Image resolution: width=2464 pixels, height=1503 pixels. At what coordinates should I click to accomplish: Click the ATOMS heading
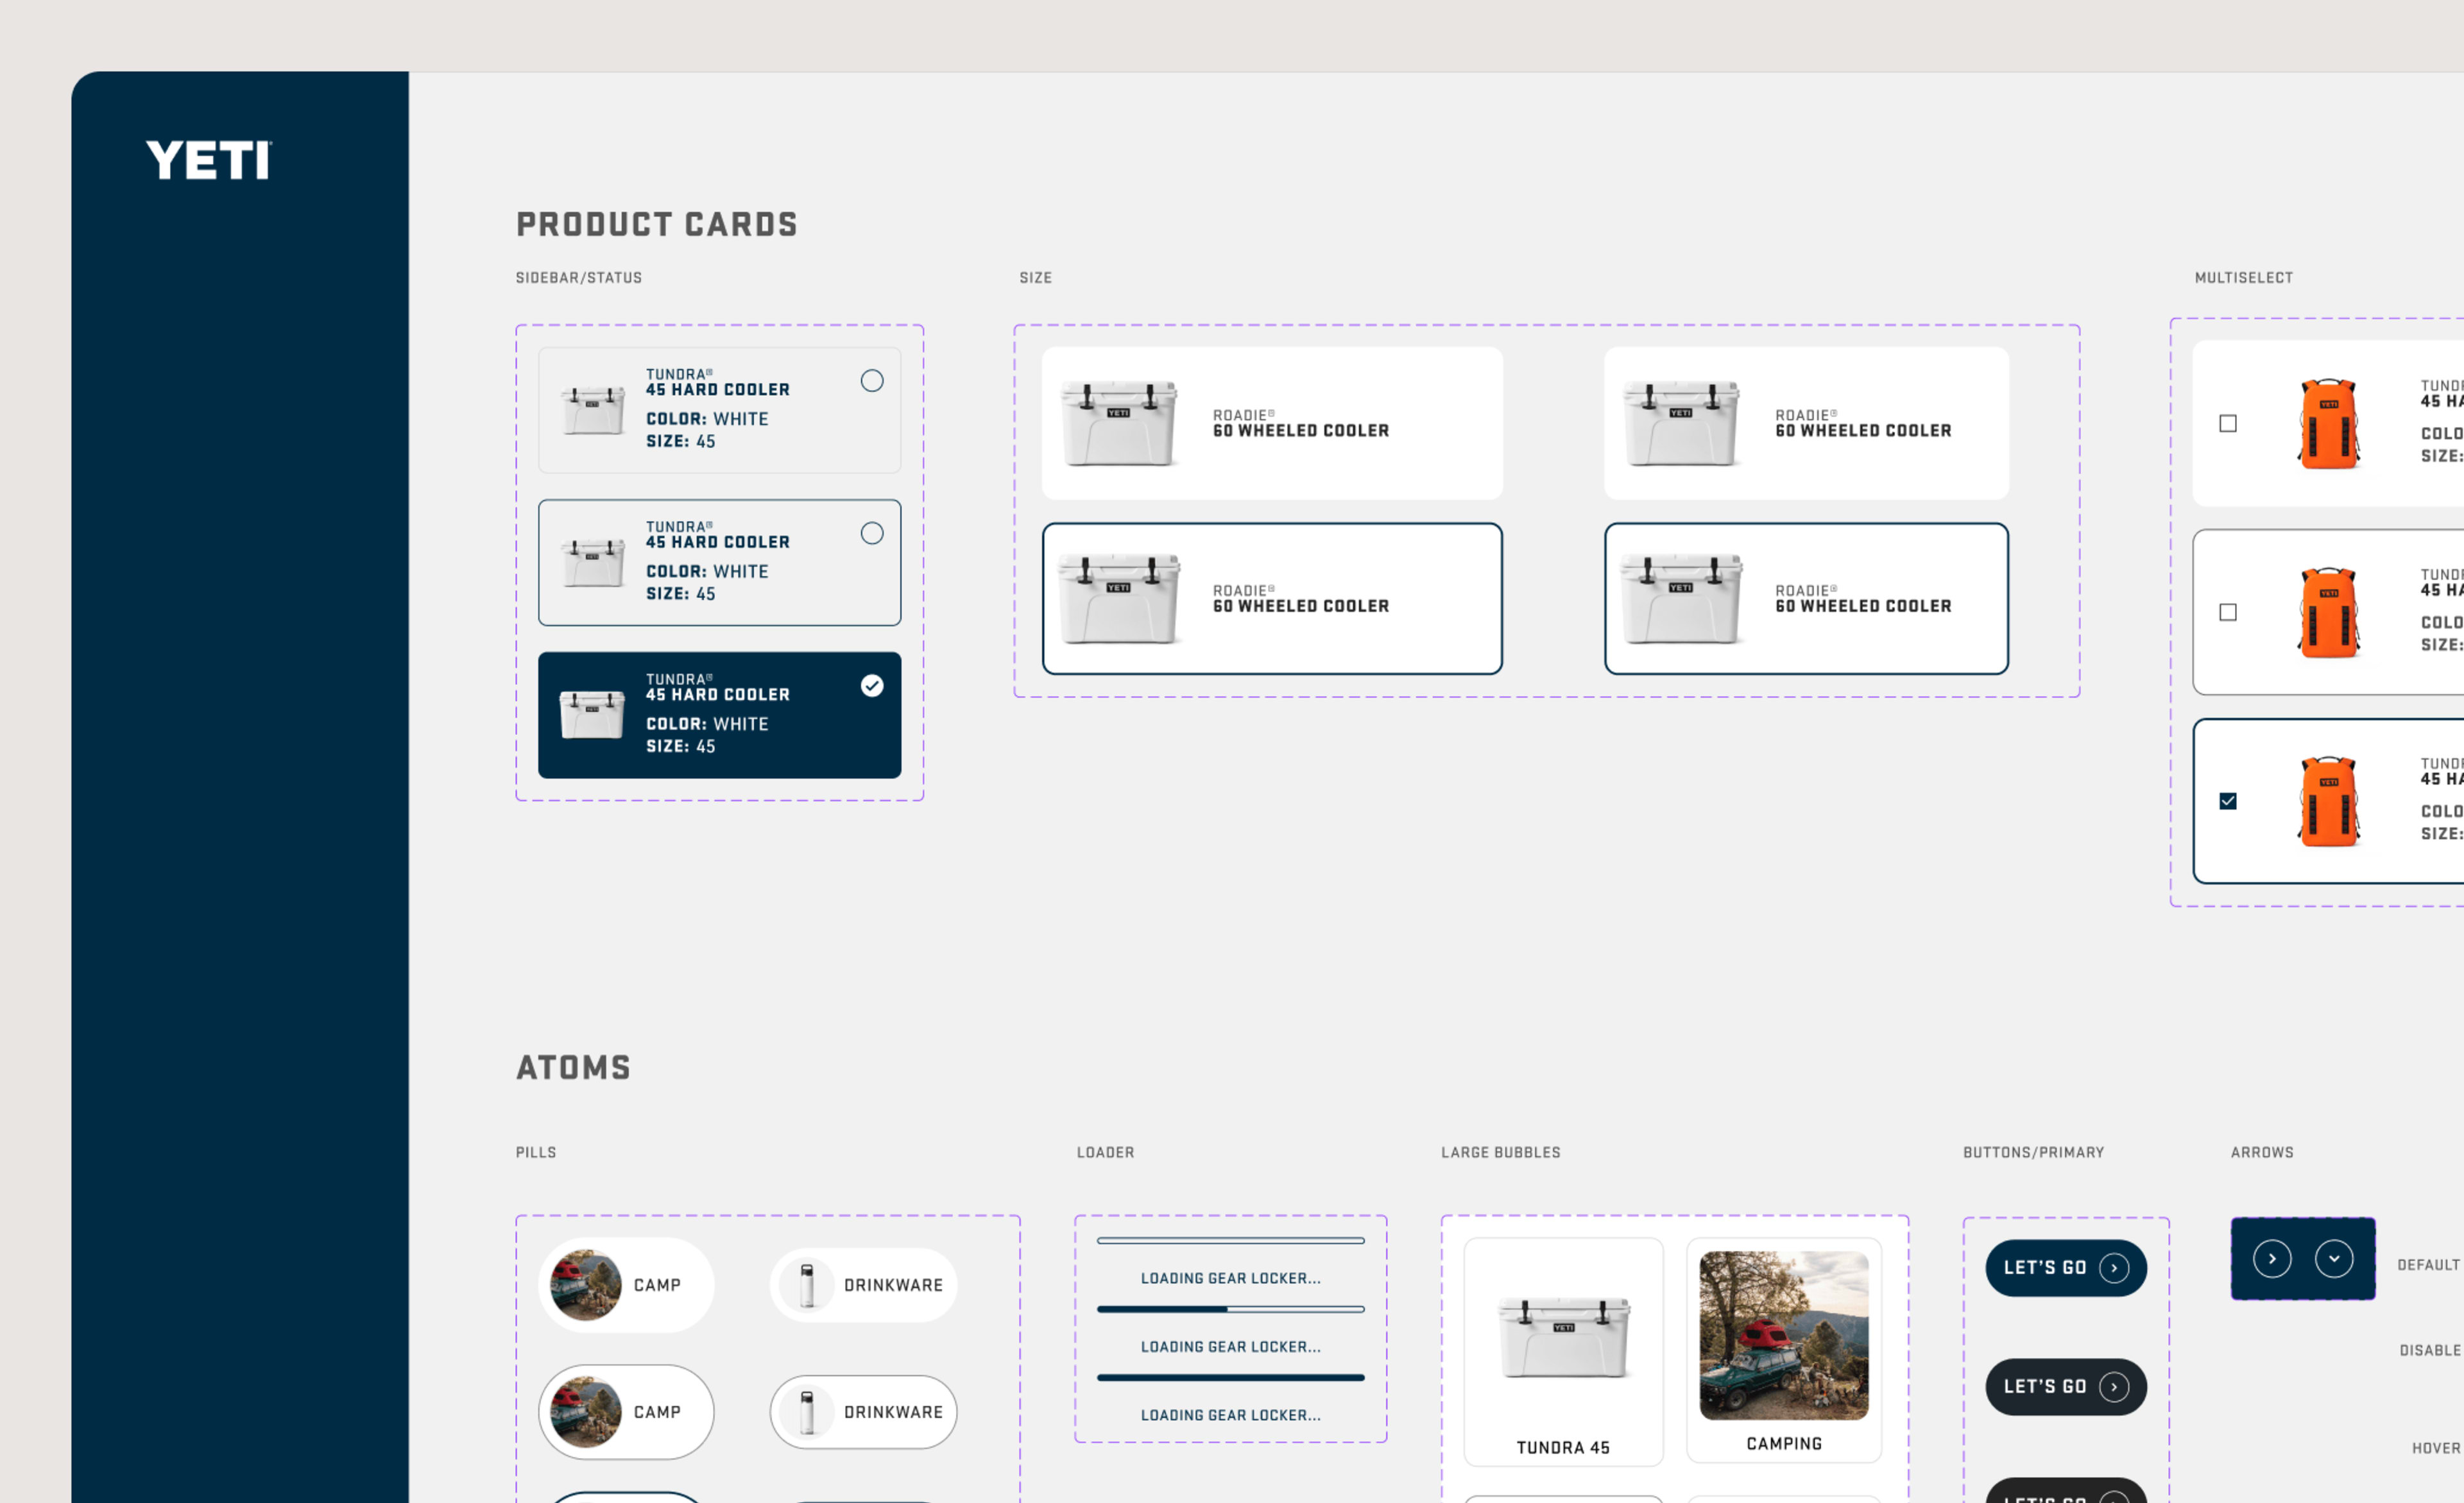coord(573,1067)
